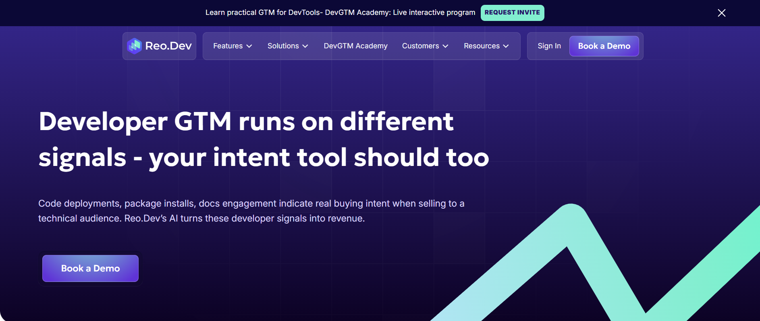Click the paragraph about code deployments and package installs
The height and width of the screenshot is (321, 760).
point(251,211)
